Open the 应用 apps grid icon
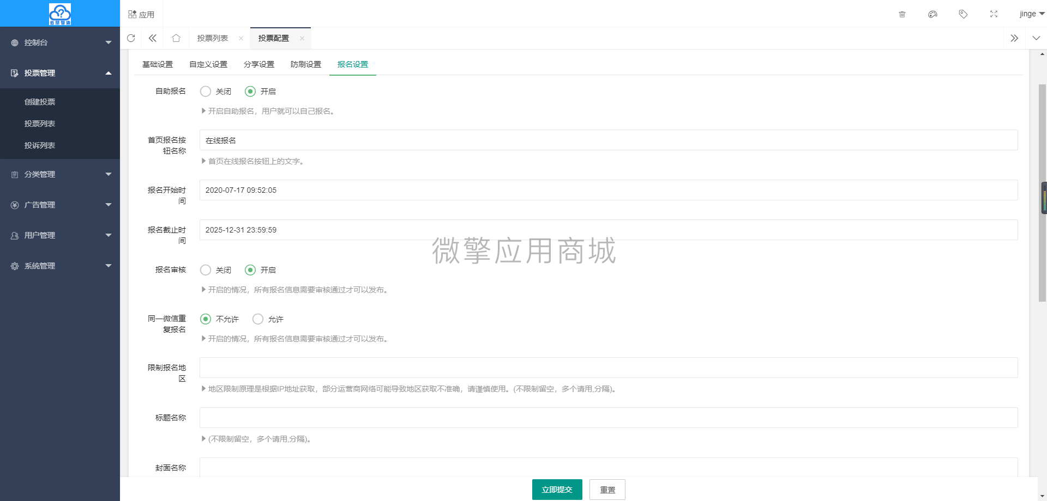The width and height of the screenshot is (1047, 501). coord(133,14)
